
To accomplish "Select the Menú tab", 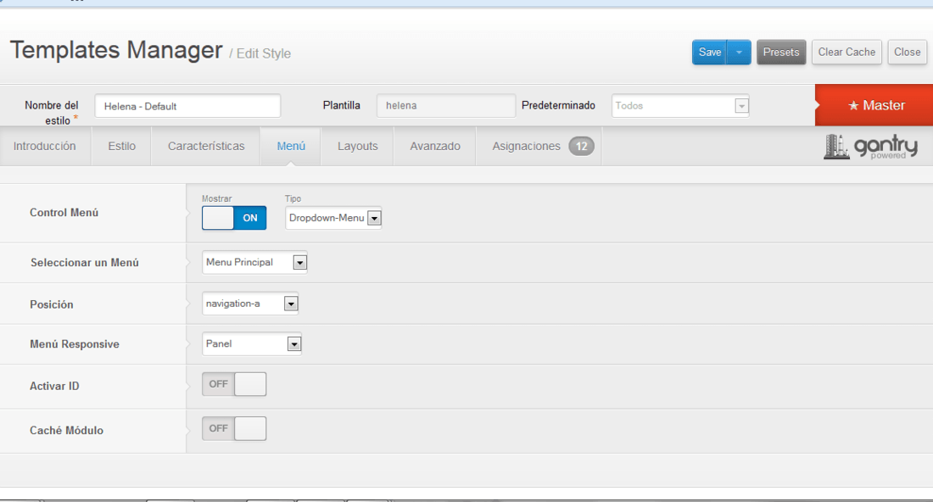I will pyautogui.click(x=291, y=147).
